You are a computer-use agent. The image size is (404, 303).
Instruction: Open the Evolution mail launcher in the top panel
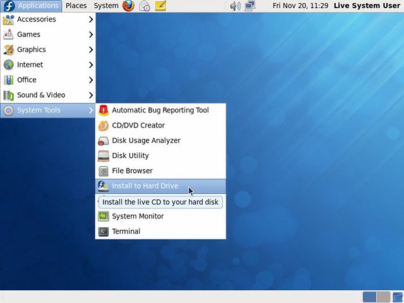[x=145, y=6]
